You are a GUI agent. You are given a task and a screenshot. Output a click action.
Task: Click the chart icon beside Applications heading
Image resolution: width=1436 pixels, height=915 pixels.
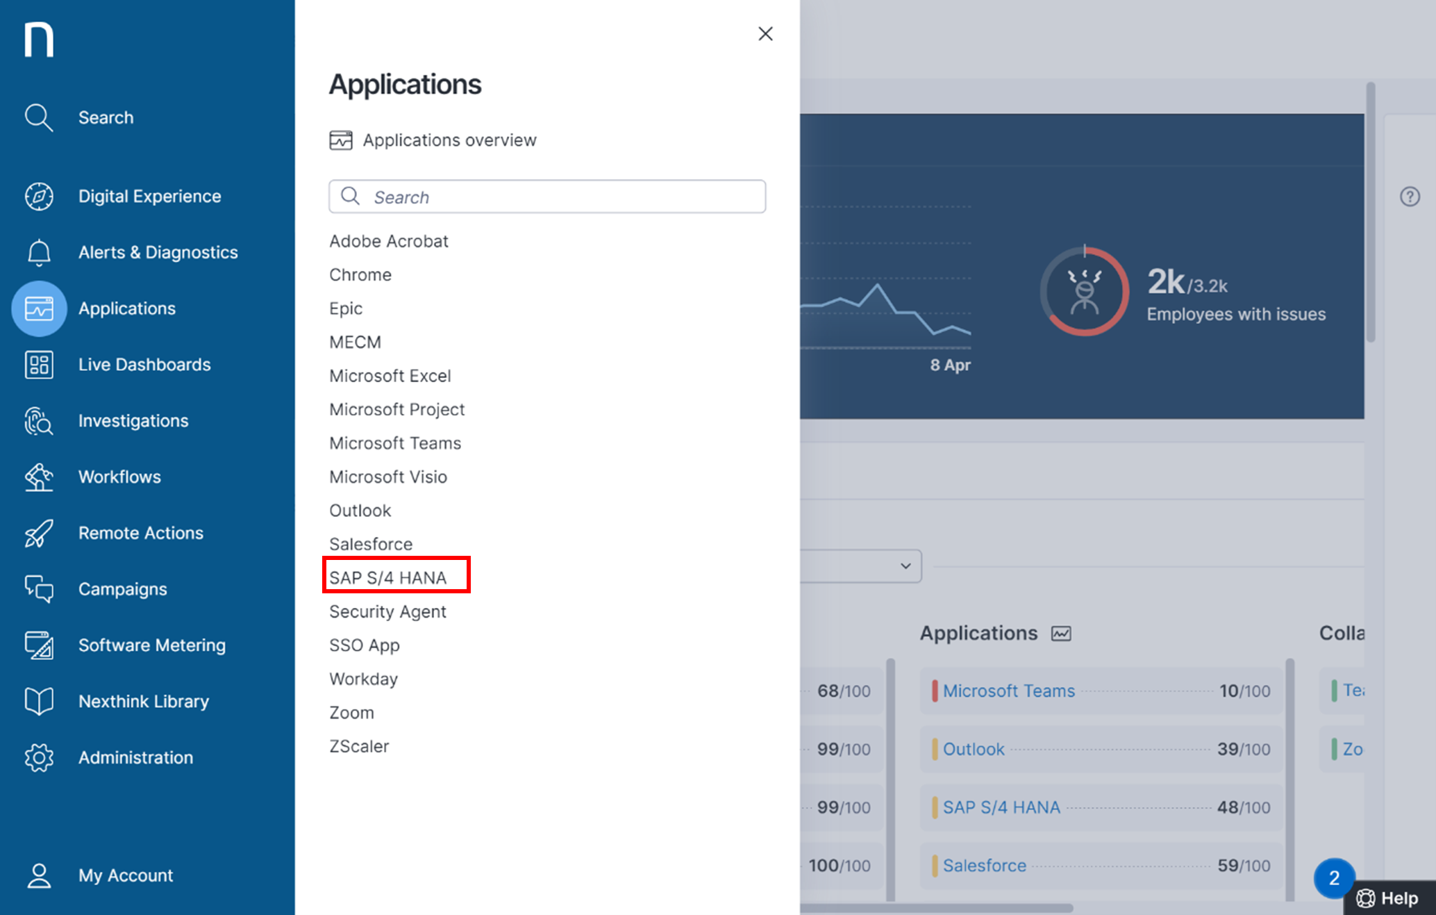[1061, 634]
